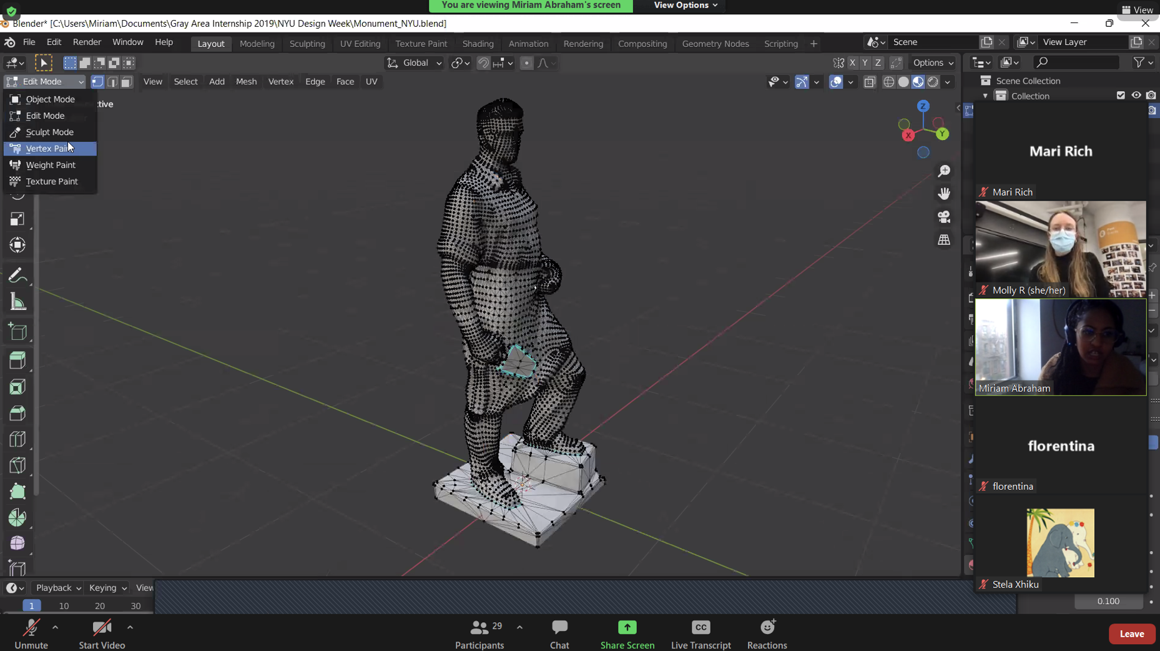Click frame 1 marker on timeline
This screenshot has width=1160, height=651.
31,606
